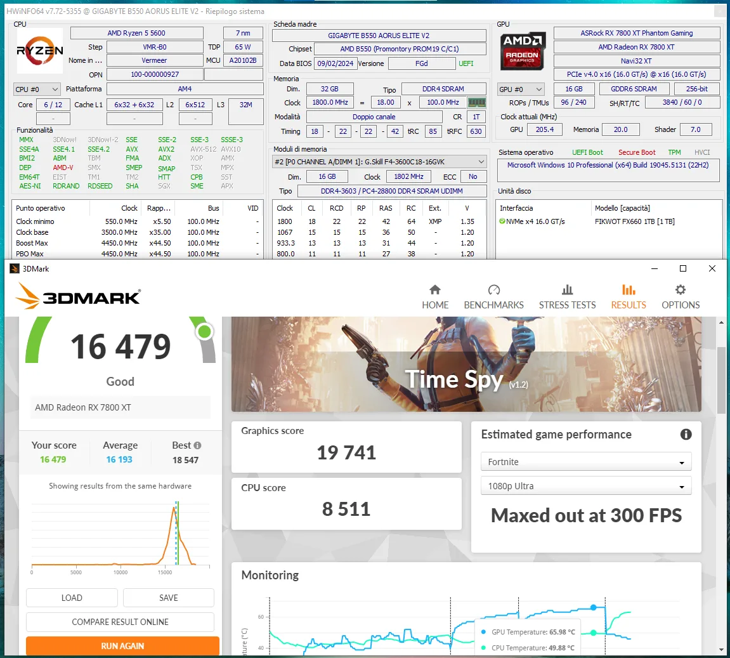
Task: Click the Options gear icon
Action: click(x=680, y=289)
